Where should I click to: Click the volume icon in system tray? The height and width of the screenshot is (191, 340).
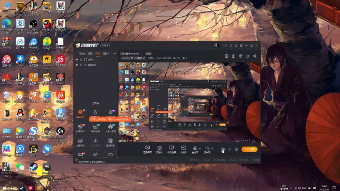(299, 188)
